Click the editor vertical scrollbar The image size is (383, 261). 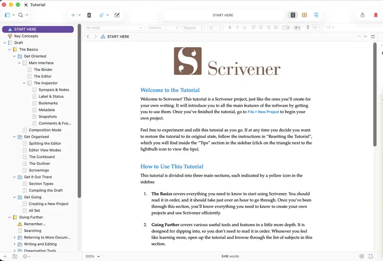click(375, 94)
